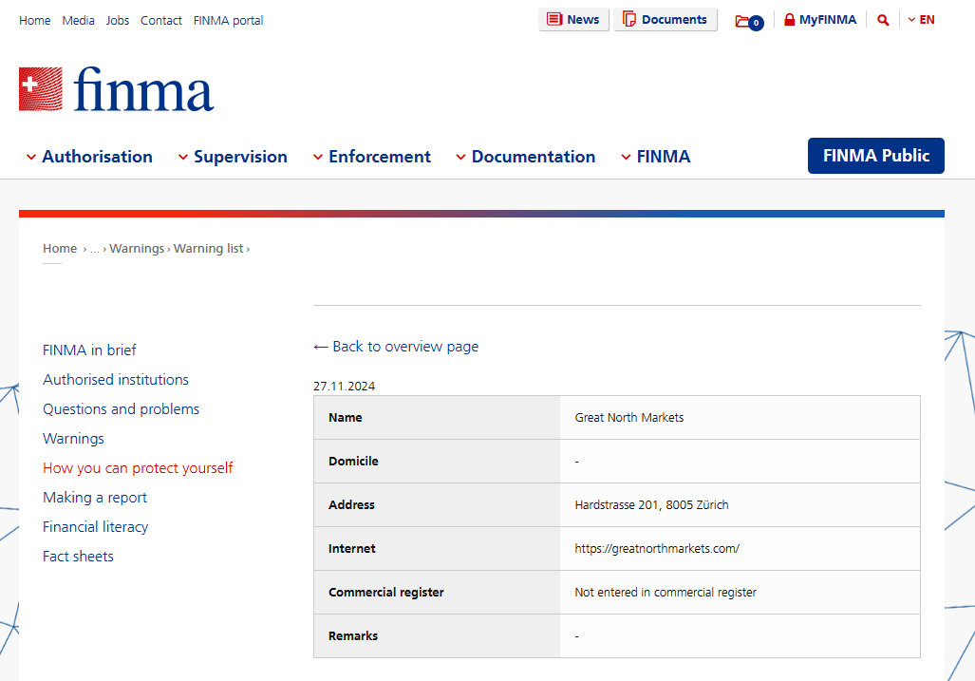Click the date 27.11.2024

[345, 387]
